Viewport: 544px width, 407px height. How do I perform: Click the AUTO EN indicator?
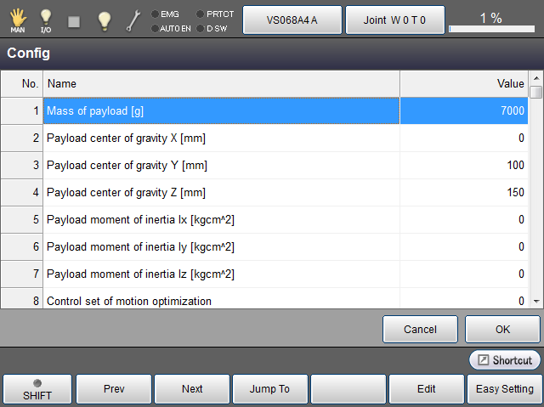[x=169, y=28]
